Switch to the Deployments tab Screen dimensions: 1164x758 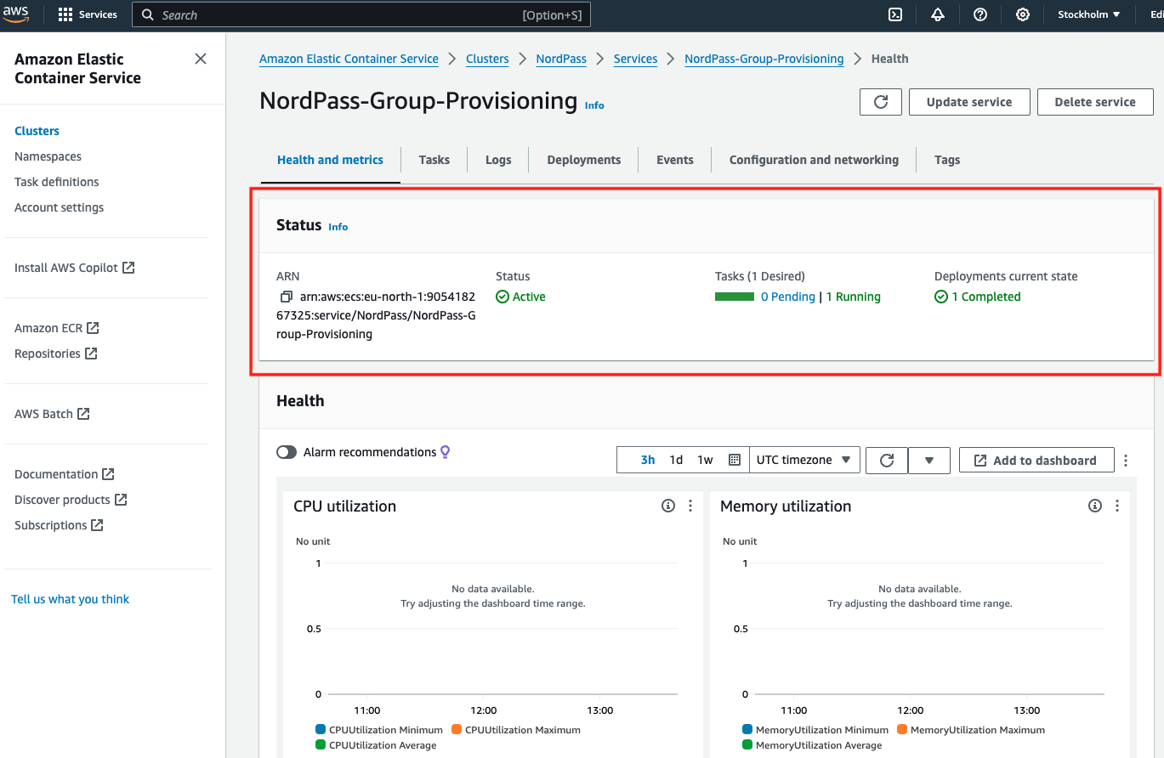(584, 160)
